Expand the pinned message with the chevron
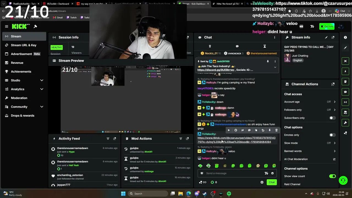 coord(275,67)
